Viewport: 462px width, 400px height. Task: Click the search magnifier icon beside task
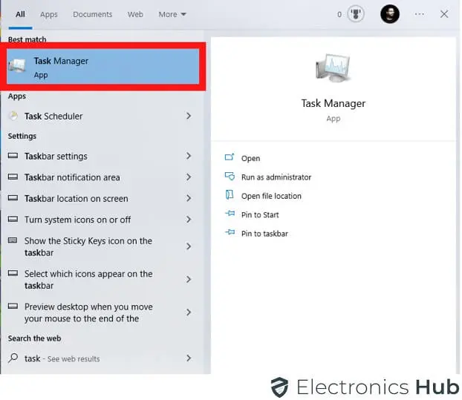coord(13,358)
